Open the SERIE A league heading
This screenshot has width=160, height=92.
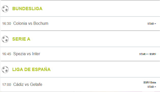21,39
